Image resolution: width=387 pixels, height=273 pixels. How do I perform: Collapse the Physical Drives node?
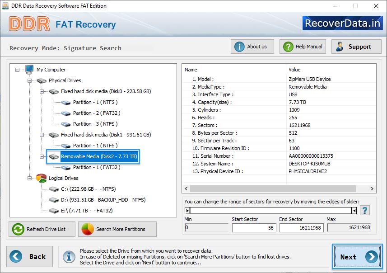(x=30, y=81)
